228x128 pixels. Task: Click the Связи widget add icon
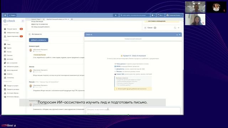pos(178,28)
